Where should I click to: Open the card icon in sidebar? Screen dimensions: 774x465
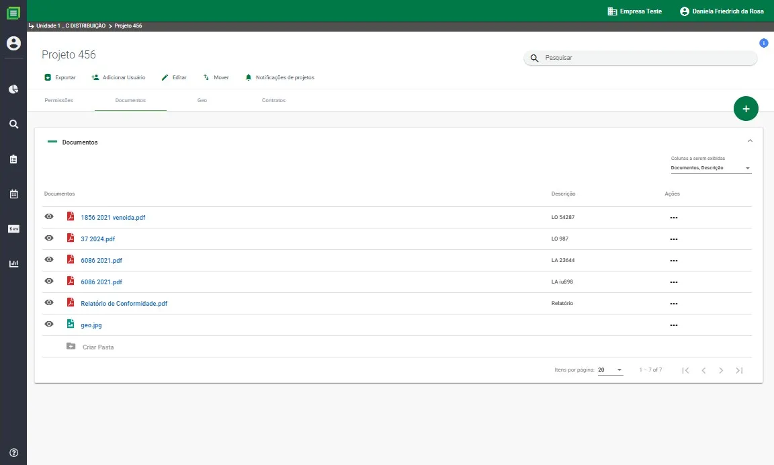14,229
